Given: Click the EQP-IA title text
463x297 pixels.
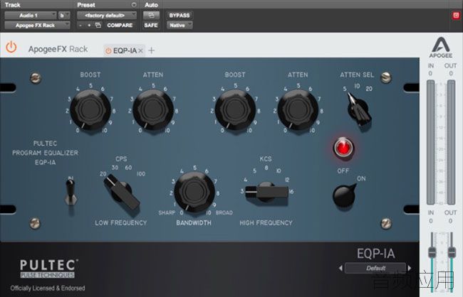Looking at the screenshot, I should tap(375, 254).
